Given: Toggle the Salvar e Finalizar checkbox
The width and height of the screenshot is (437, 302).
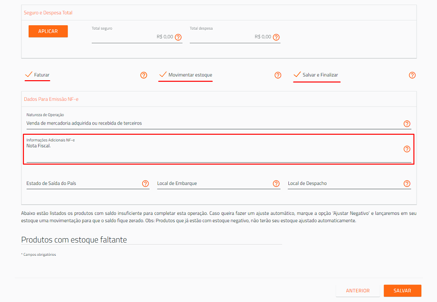Looking at the screenshot, I should click(297, 74).
